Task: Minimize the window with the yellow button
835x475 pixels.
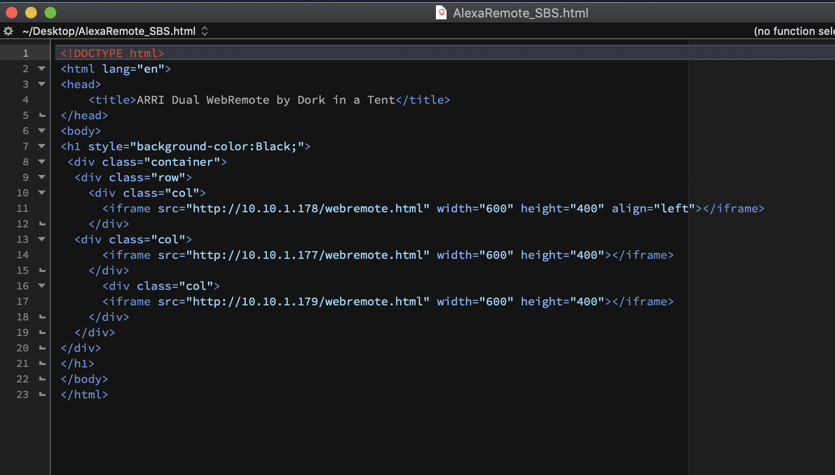Action: (x=31, y=13)
